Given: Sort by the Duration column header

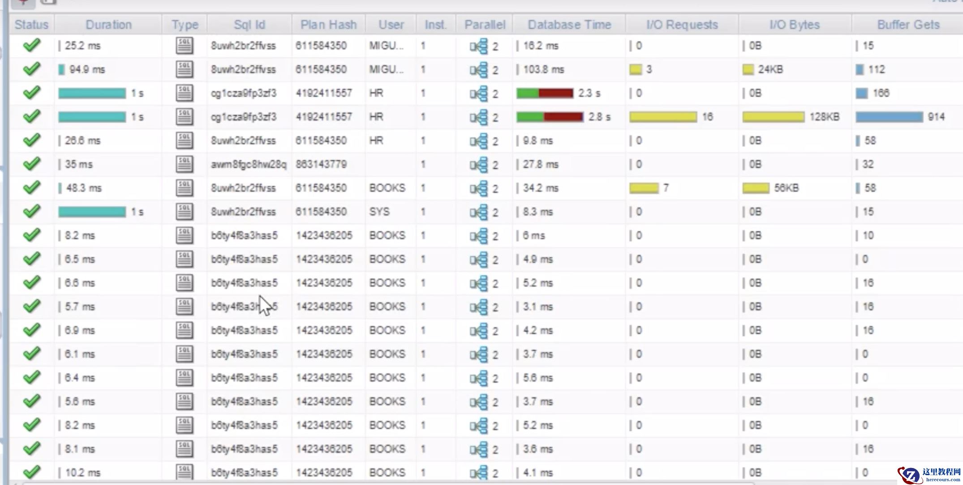Looking at the screenshot, I should tap(108, 25).
